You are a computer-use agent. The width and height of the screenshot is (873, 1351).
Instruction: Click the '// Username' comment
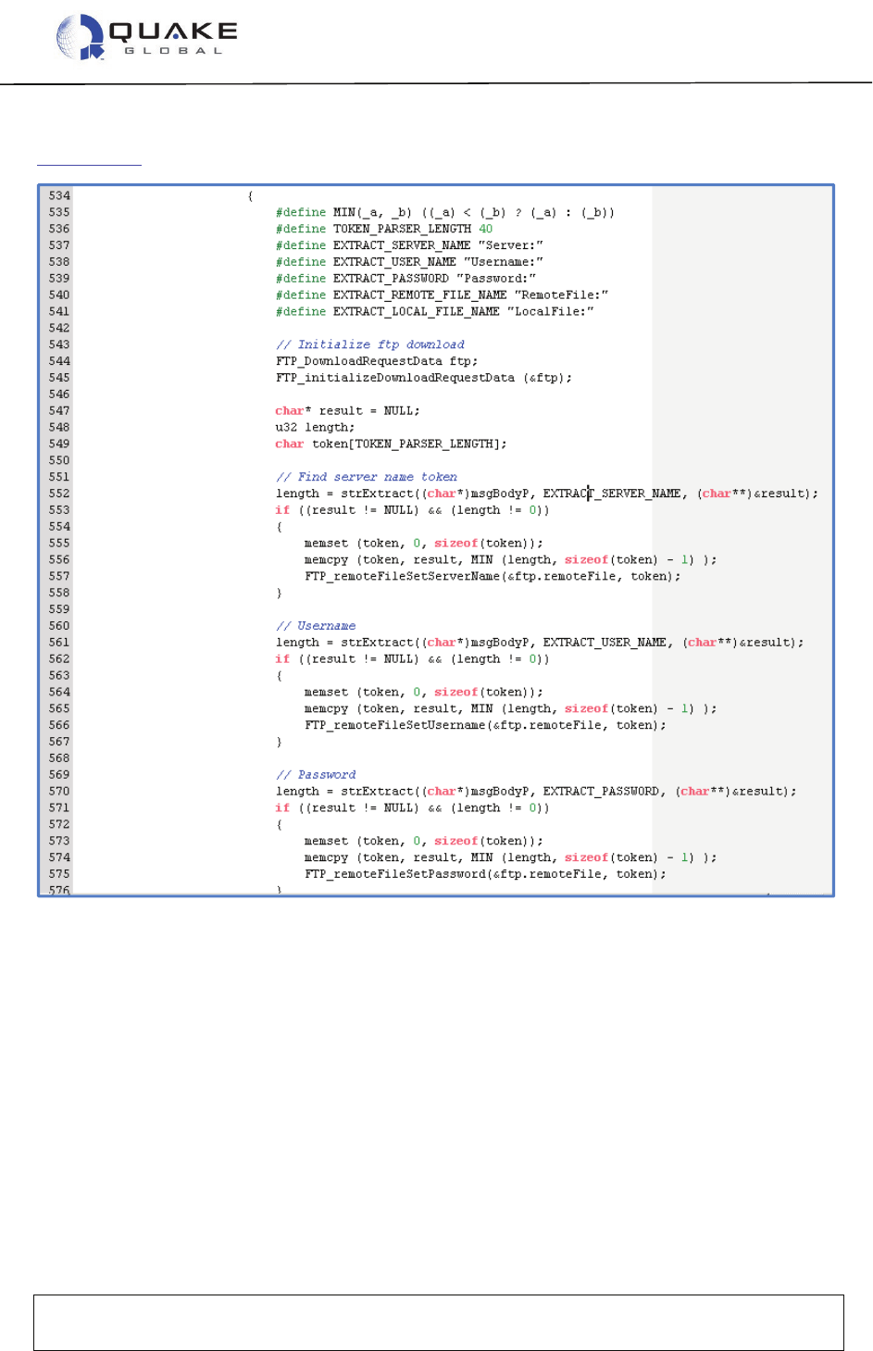[316, 626]
